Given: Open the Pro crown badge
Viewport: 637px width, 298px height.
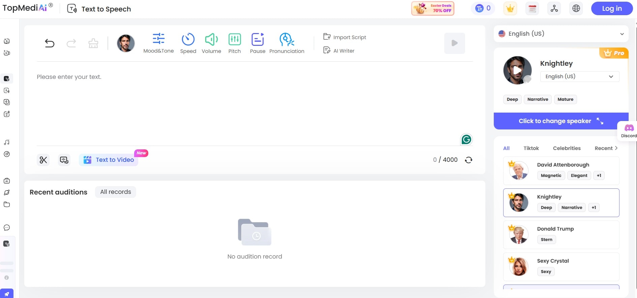Looking at the screenshot, I should [614, 53].
